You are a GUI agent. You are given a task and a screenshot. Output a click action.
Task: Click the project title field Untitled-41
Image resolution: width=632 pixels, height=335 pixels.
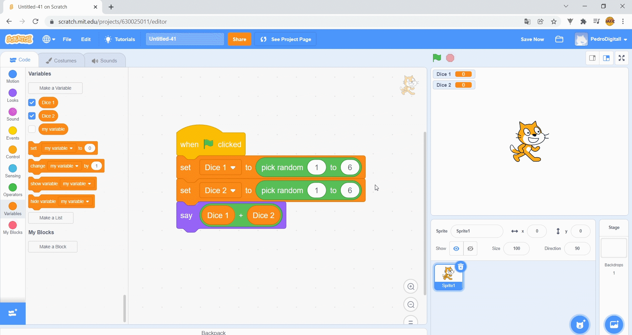(x=185, y=39)
